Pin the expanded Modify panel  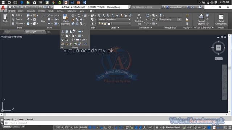tap(62, 47)
